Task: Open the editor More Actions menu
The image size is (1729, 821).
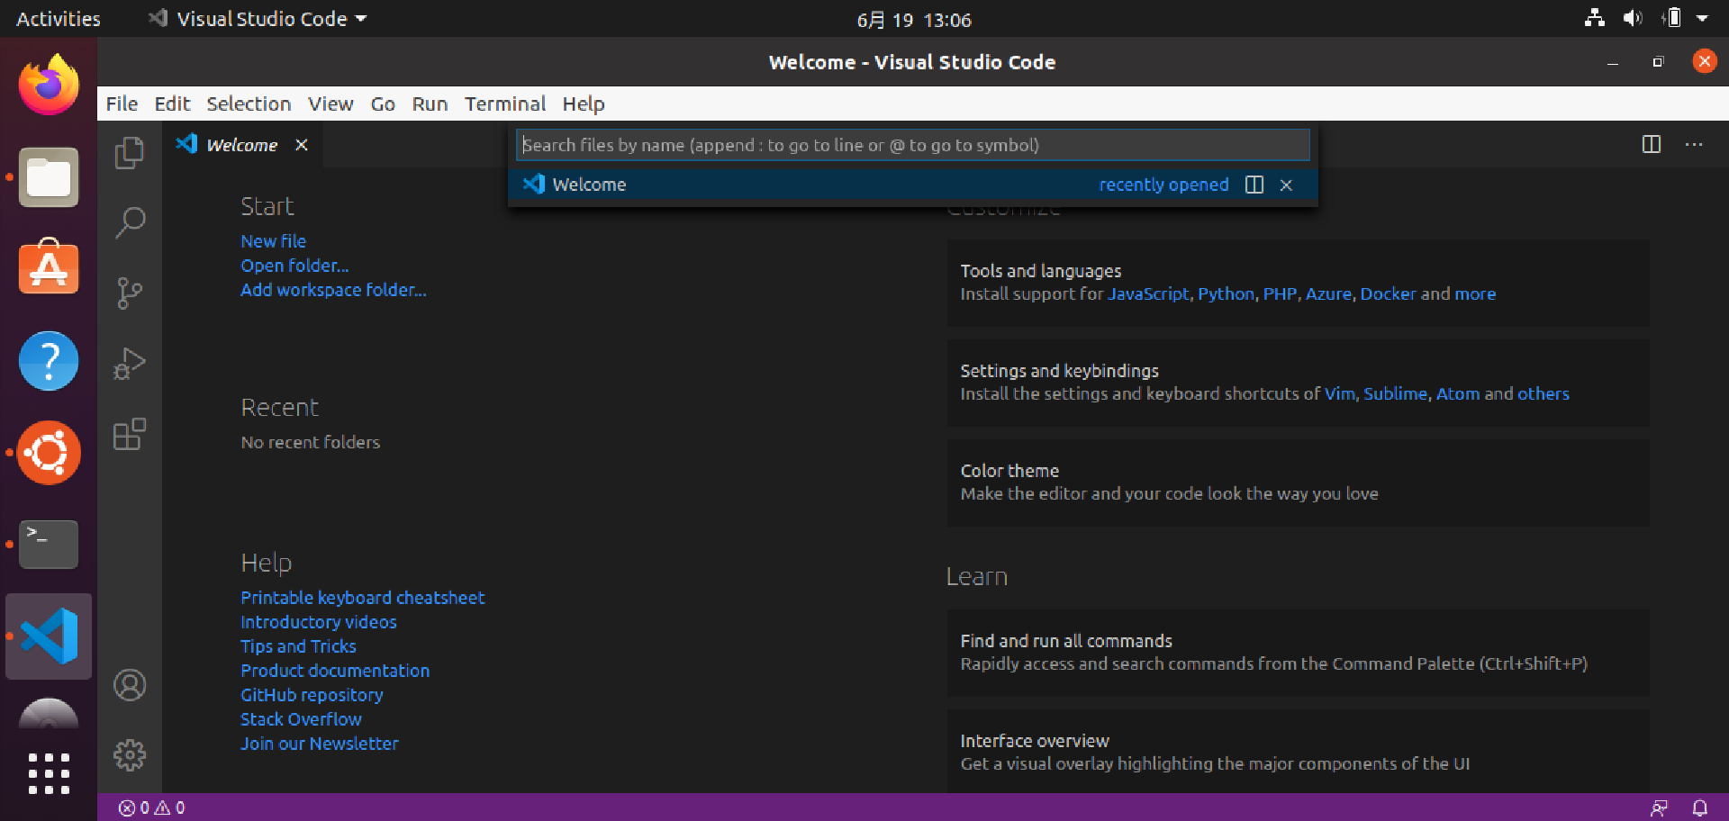Action: [1694, 144]
